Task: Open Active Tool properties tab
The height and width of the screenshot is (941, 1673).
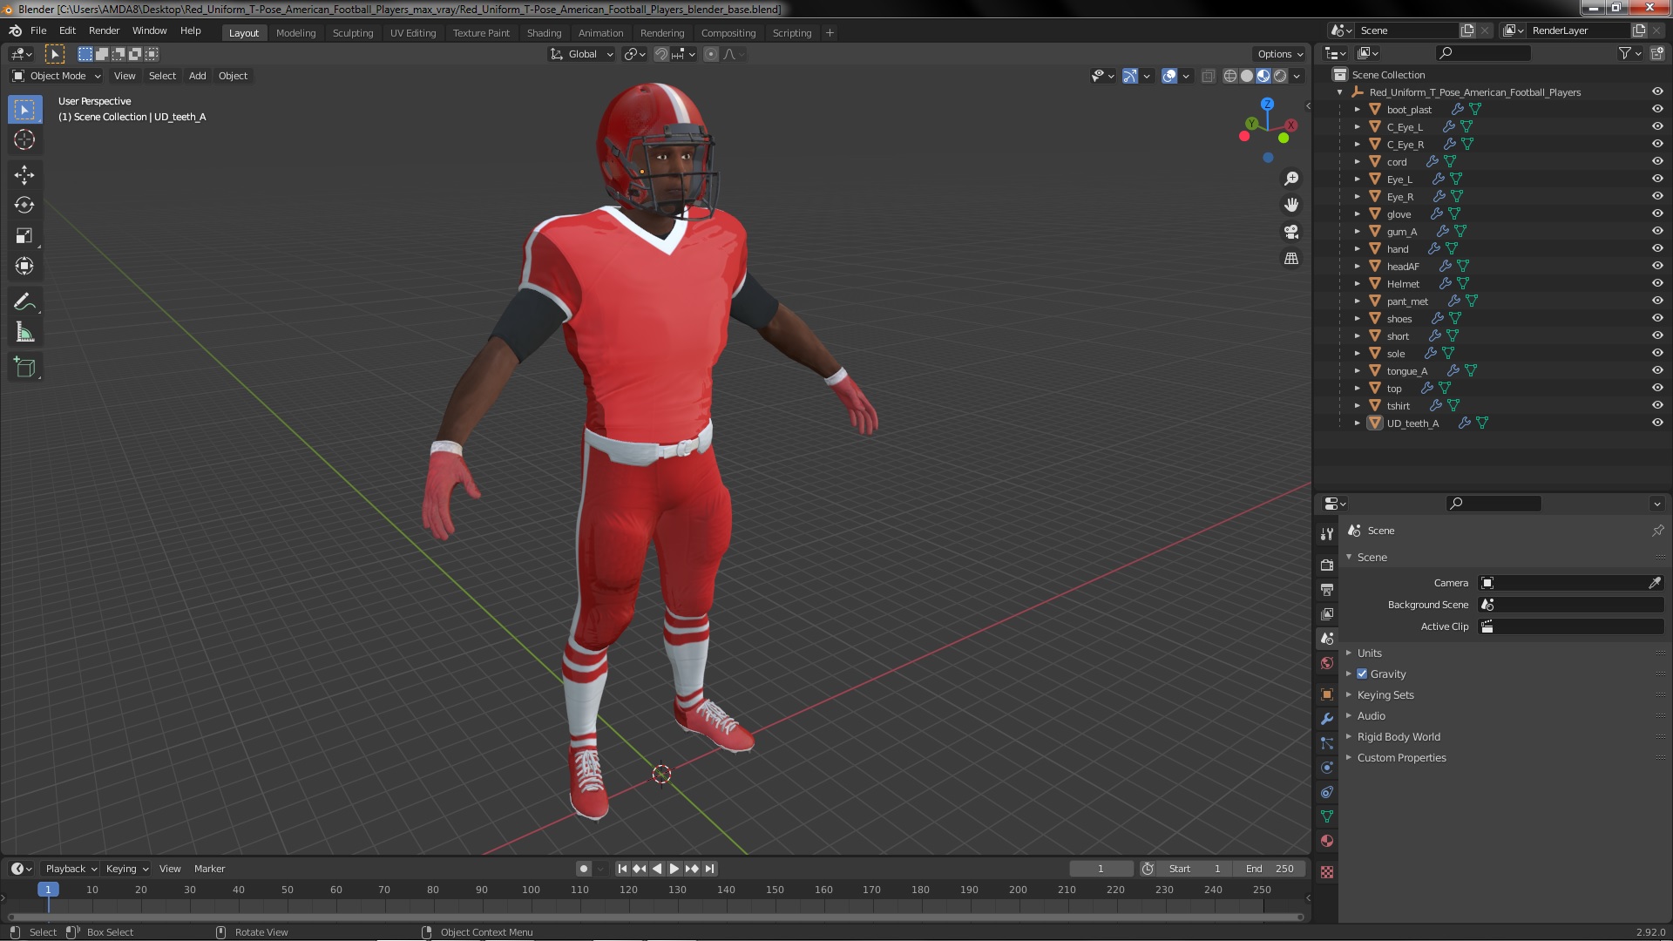Action: [x=1327, y=533]
